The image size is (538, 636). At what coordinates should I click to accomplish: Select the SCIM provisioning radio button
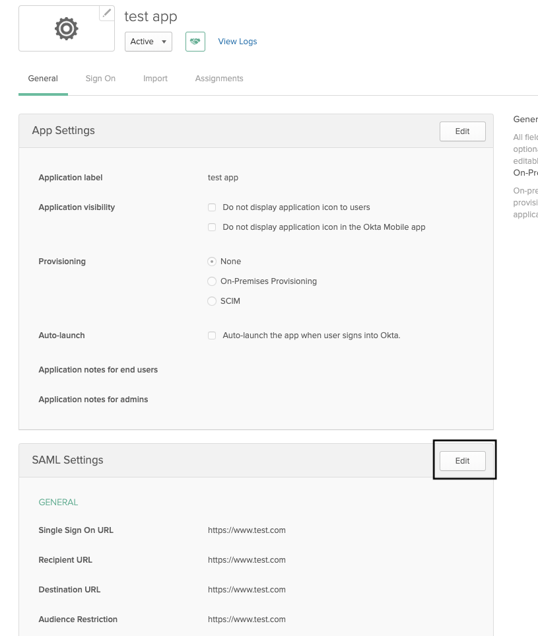pyautogui.click(x=212, y=301)
